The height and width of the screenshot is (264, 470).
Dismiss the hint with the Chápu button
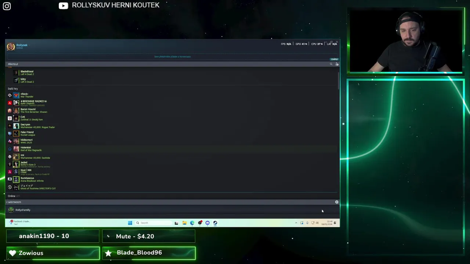pos(334,59)
